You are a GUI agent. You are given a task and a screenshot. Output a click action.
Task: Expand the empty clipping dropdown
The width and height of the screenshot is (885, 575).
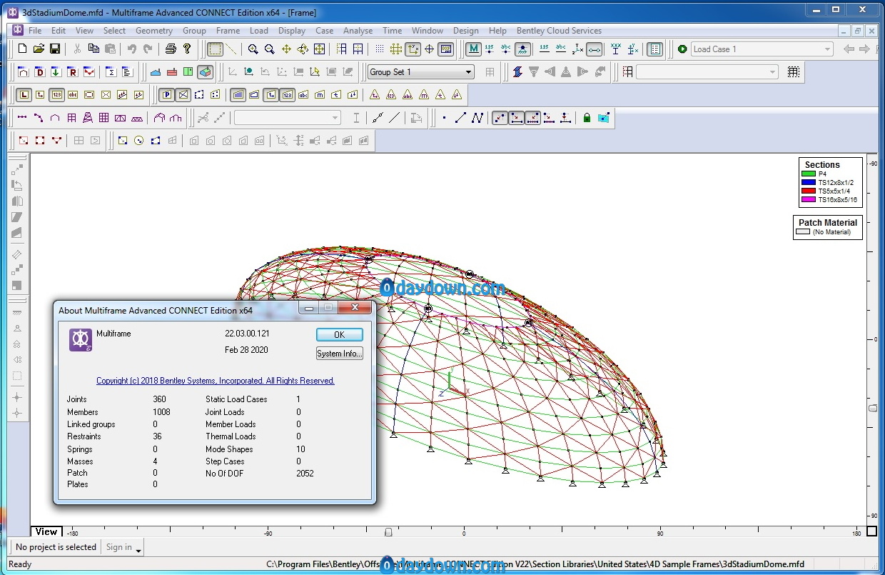click(x=707, y=72)
